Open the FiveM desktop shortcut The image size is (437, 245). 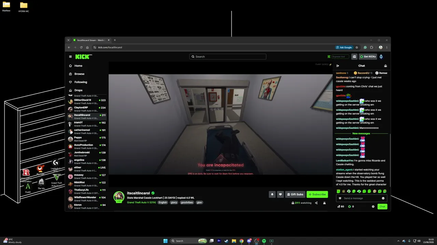pos(28,187)
